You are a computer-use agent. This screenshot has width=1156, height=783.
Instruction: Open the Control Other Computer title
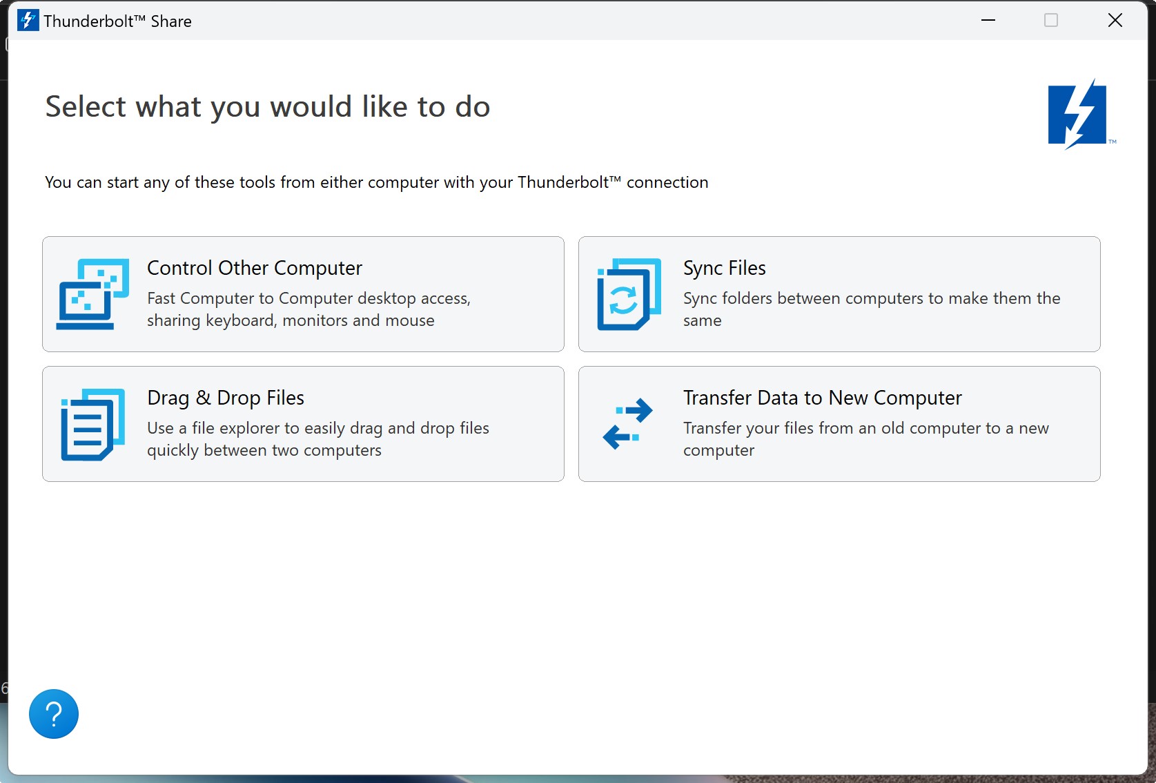click(x=255, y=268)
